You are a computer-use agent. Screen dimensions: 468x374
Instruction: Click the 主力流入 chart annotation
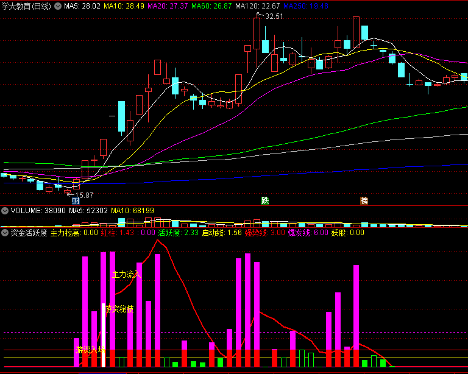pyautogui.click(x=127, y=274)
